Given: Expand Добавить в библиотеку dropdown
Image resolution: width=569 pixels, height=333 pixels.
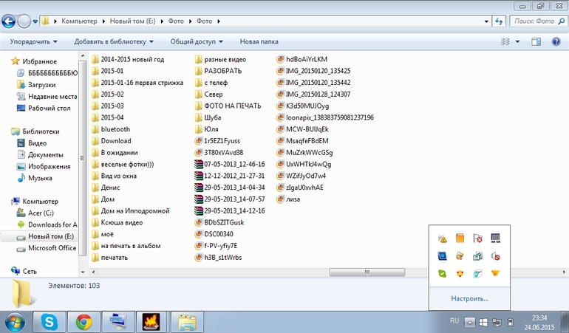Looking at the screenshot, I should click(x=114, y=42).
